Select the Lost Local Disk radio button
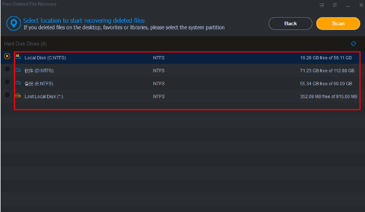This screenshot has height=212, width=365. point(7,95)
